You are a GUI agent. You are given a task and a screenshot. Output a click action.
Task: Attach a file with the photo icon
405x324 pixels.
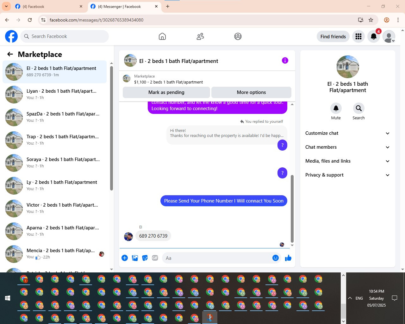point(135,258)
